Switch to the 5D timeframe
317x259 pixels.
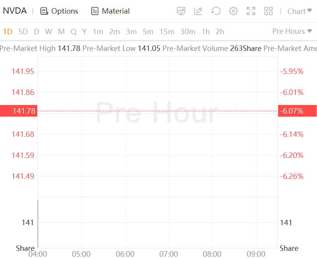(x=23, y=31)
